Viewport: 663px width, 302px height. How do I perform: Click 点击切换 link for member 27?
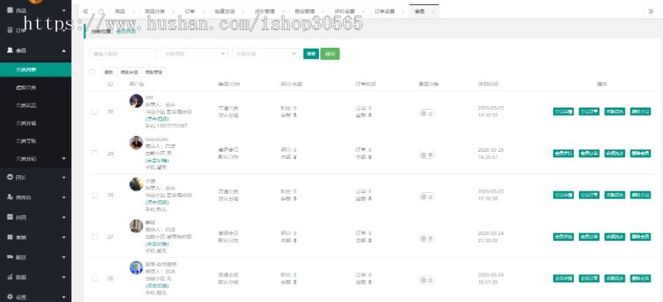click(157, 244)
